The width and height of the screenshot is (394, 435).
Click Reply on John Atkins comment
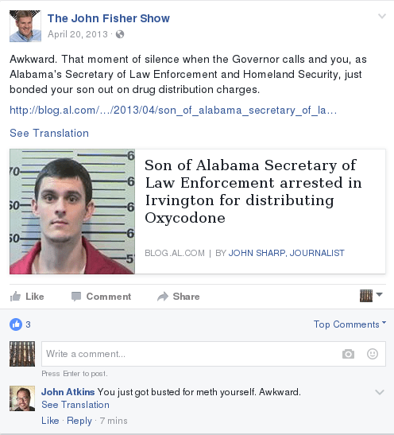[79, 421]
